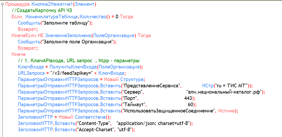
Task: Click the 'ИначеЕсли' keyword
Action: [x=24, y=36]
